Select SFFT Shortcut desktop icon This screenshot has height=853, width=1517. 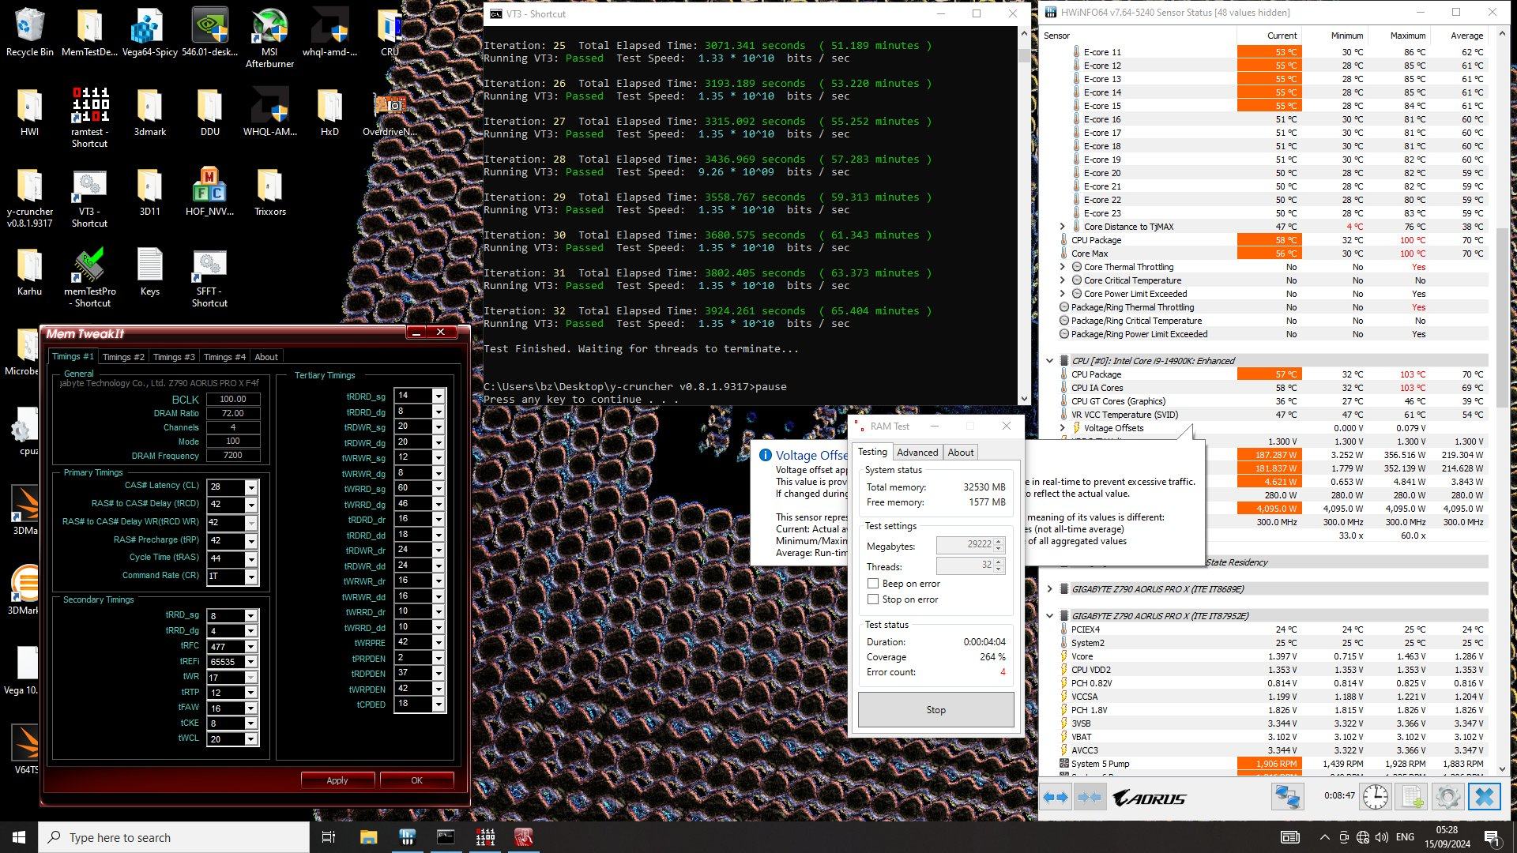click(x=209, y=276)
